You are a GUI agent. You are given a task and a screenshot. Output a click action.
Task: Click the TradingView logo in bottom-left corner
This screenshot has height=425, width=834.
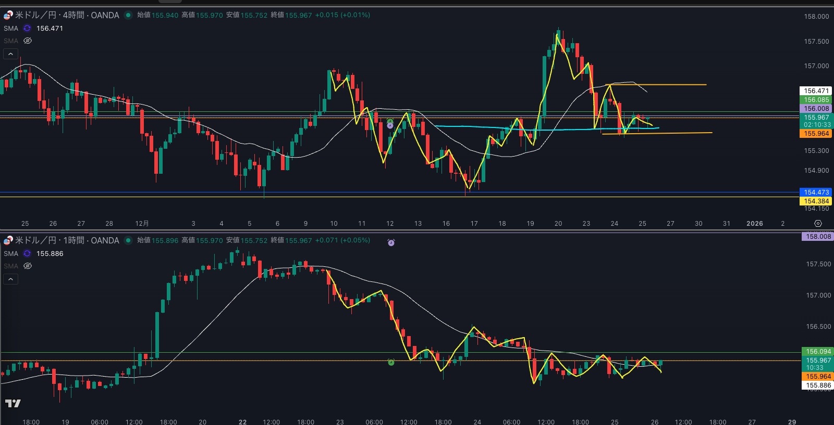click(x=13, y=403)
